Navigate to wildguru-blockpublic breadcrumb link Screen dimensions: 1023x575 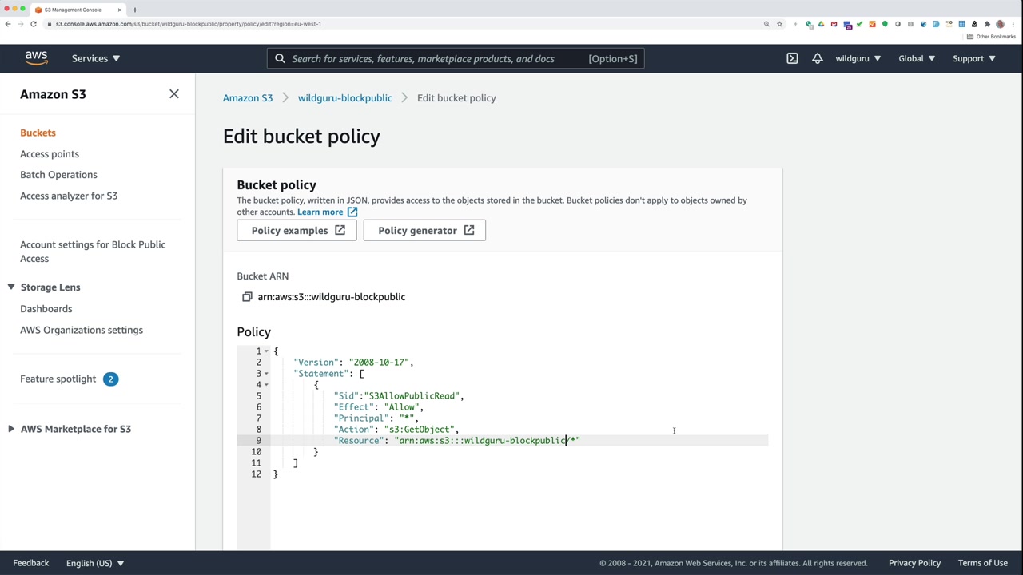344,98
